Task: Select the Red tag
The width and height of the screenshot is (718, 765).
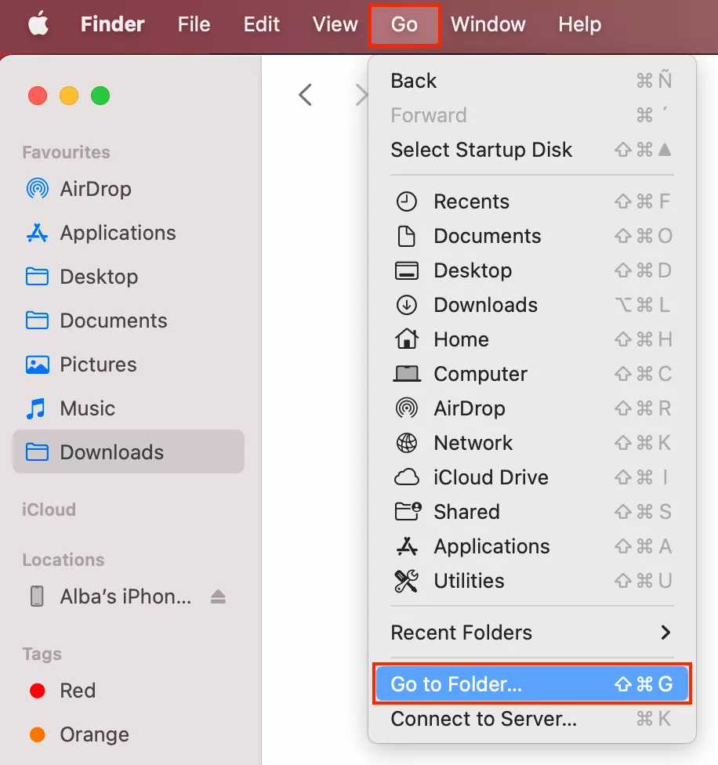Action: click(x=77, y=691)
